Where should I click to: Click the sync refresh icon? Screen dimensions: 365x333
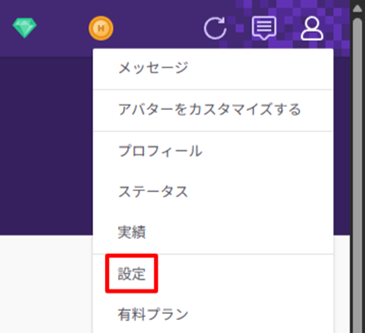215,28
